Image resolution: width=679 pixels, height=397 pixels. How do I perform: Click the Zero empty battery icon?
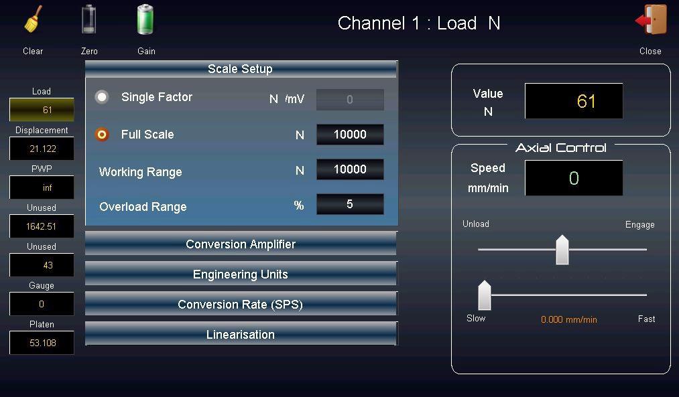click(x=89, y=20)
